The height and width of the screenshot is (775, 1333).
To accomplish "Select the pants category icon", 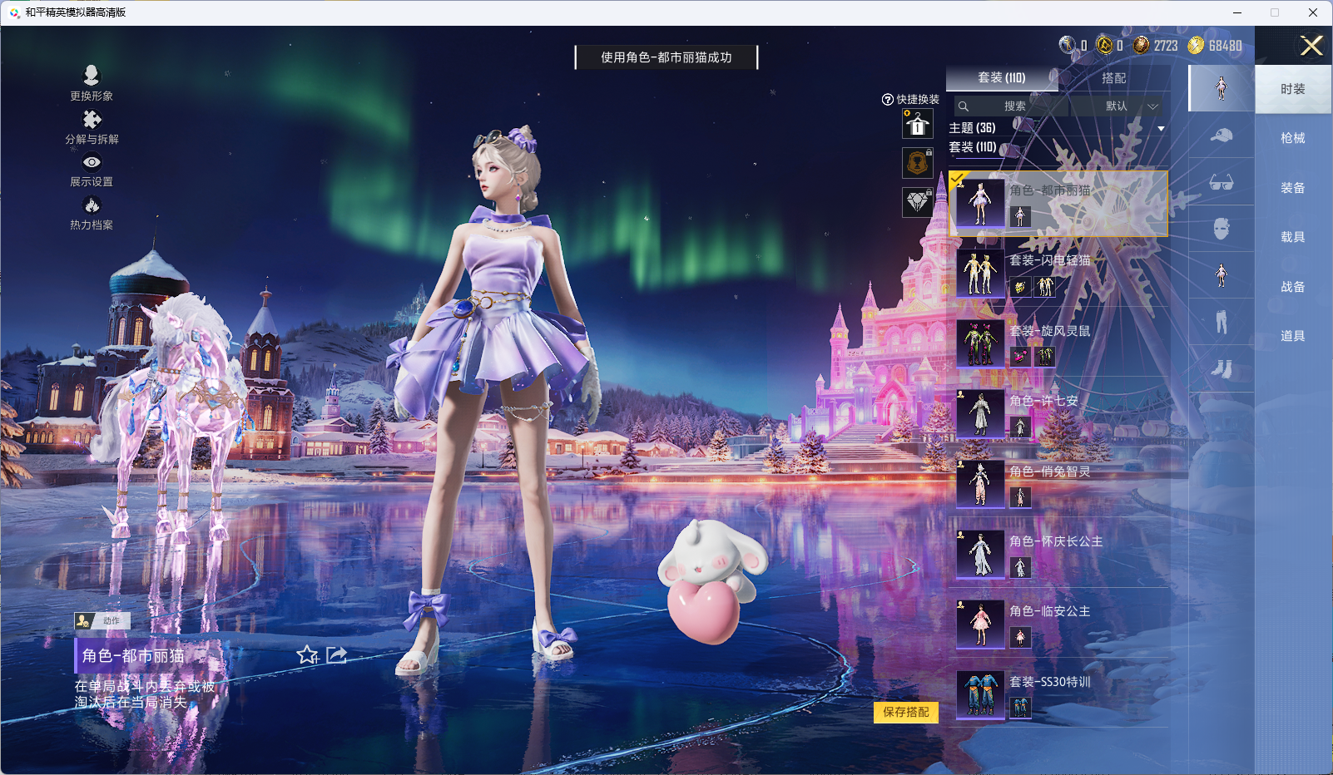I will pyautogui.click(x=1221, y=322).
